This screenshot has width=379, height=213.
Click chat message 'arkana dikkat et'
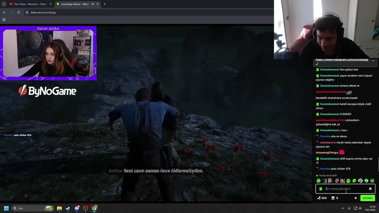pyautogui.click(x=349, y=86)
